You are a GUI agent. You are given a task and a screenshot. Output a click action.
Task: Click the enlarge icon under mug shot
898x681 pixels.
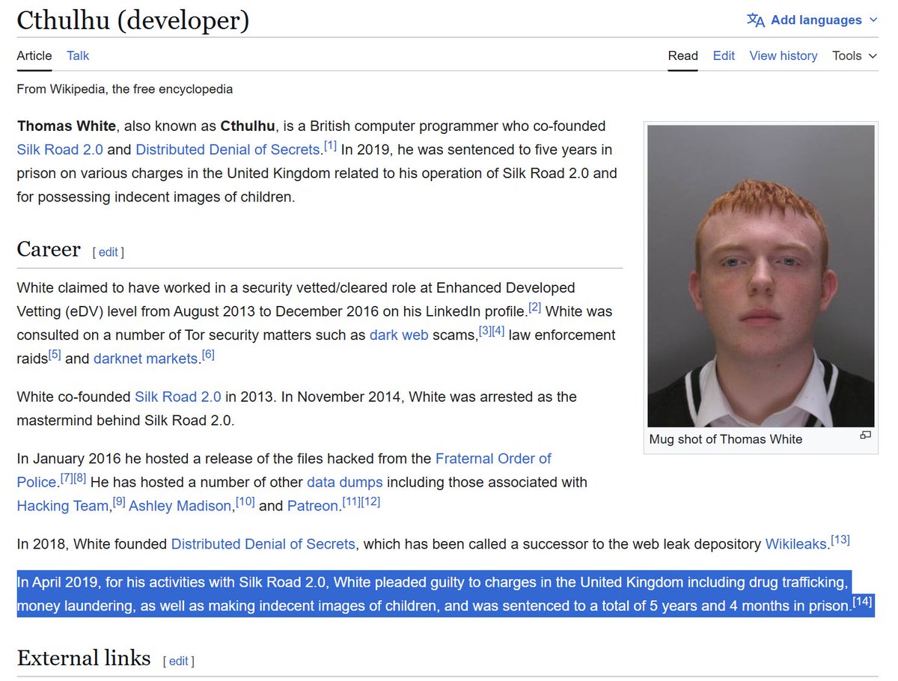point(865,435)
